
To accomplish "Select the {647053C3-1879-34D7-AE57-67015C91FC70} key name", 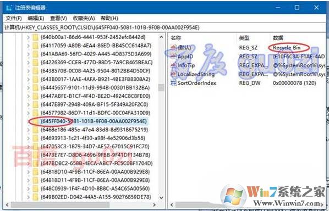I will pos(95,147).
